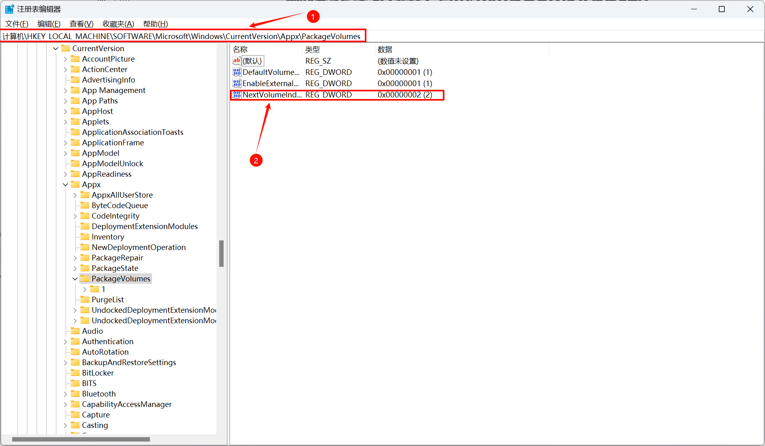Click the DWORD icon beside DefaultVolume
This screenshot has height=446, width=765.
coord(236,72)
